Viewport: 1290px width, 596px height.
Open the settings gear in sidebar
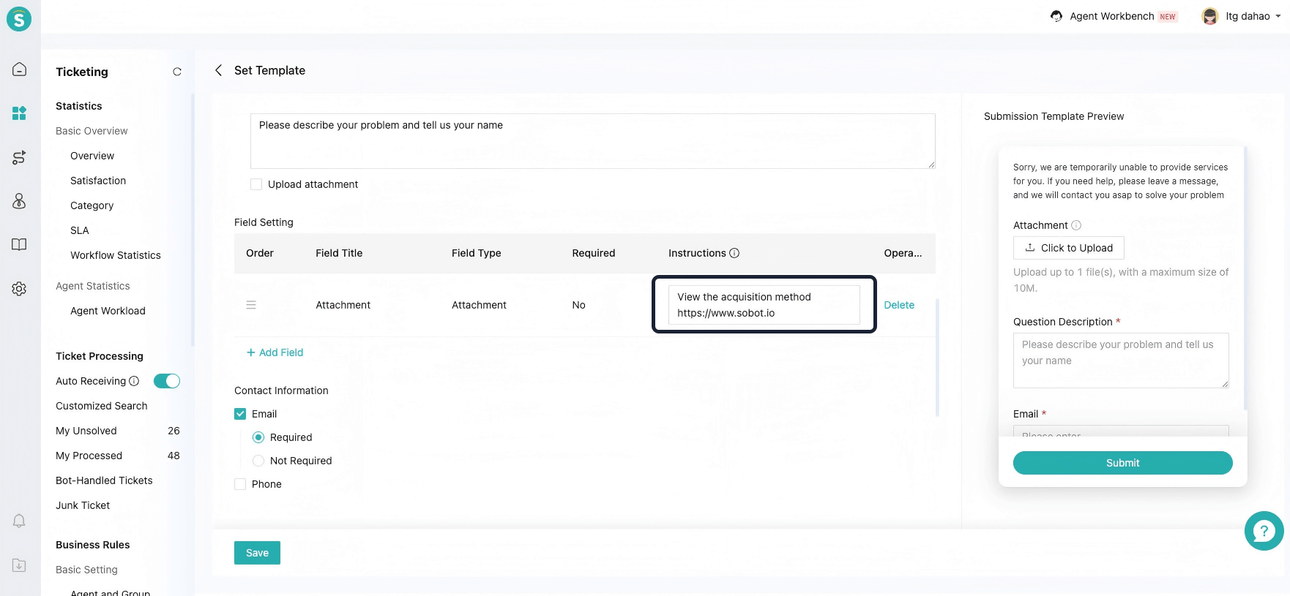pyautogui.click(x=19, y=289)
